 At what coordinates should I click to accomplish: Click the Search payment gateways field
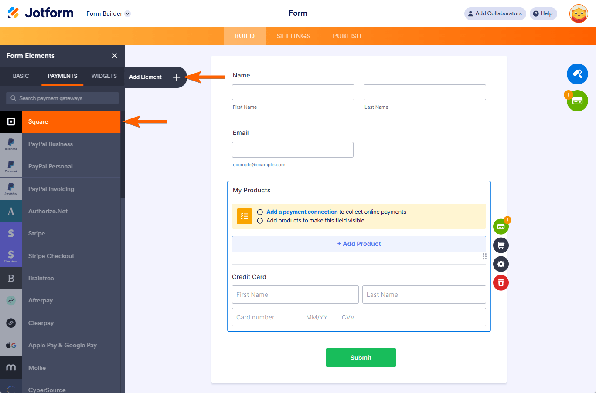tap(62, 98)
